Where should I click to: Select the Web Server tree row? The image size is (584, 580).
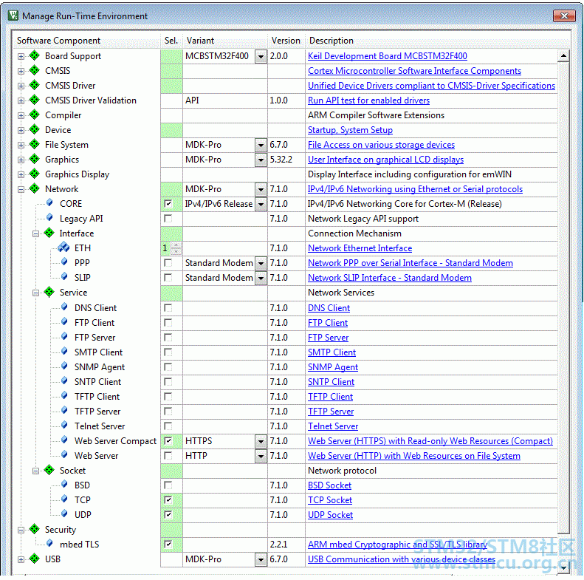point(96,455)
